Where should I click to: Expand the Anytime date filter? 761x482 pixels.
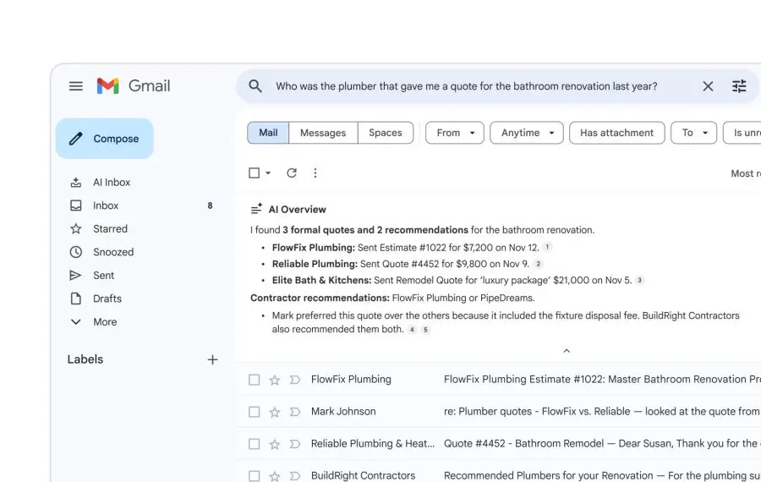pos(527,133)
